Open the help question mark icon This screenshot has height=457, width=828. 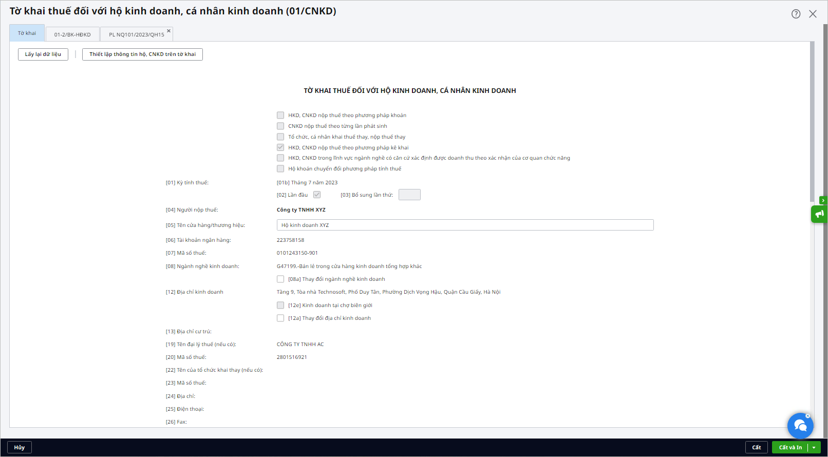click(796, 14)
